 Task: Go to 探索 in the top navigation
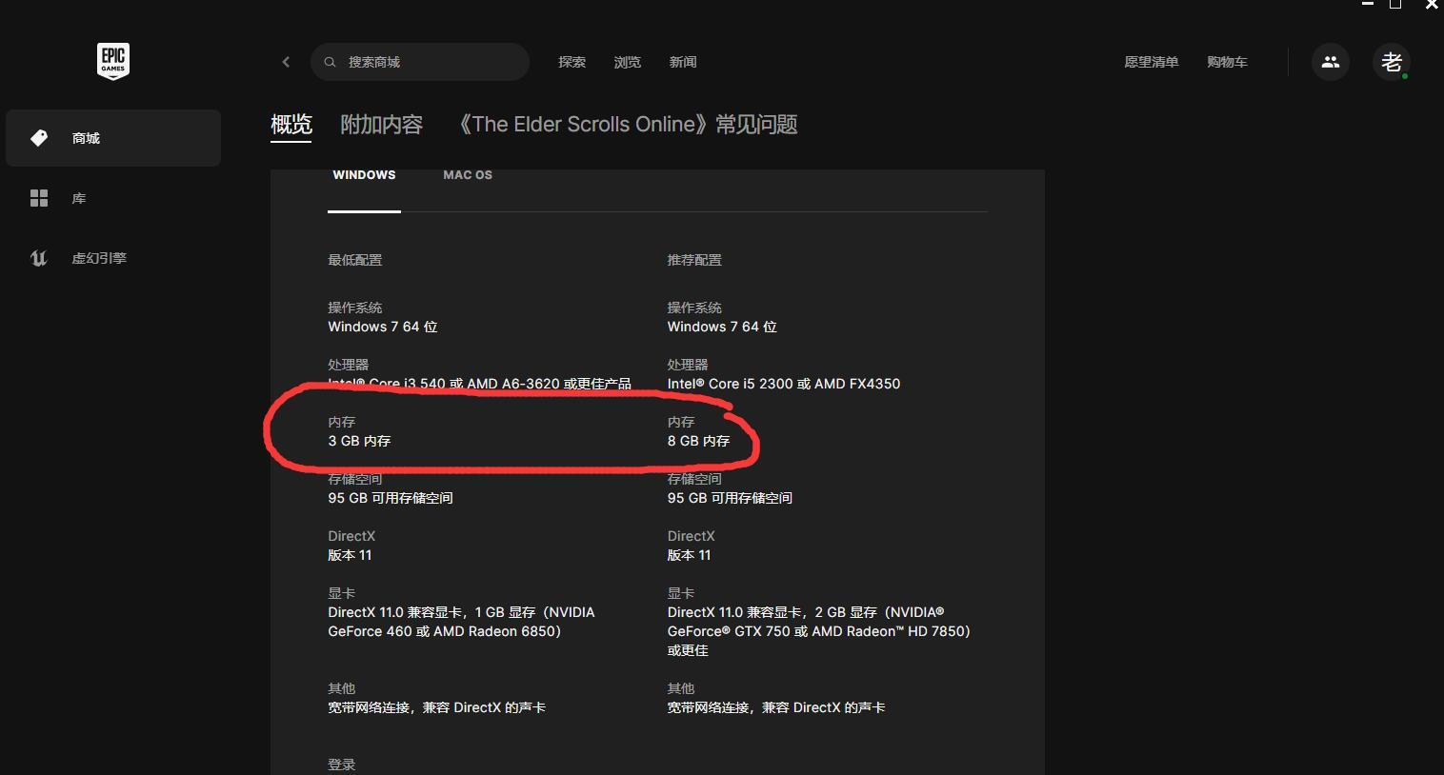(572, 62)
